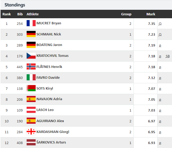Open athlete BOATENG Jaron's name

[x=49, y=45]
